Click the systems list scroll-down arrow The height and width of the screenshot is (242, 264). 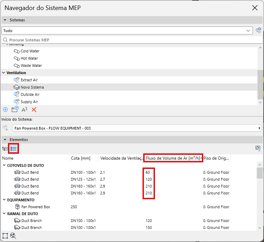pyautogui.click(x=260, y=102)
